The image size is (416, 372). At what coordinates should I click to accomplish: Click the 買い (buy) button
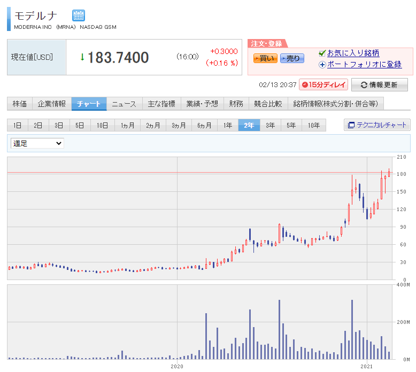pyautogui.click(x=265, y=58)
